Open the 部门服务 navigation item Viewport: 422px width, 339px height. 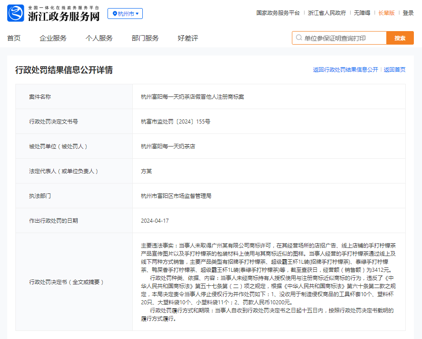pyautogui.click(x=145, y=38)
